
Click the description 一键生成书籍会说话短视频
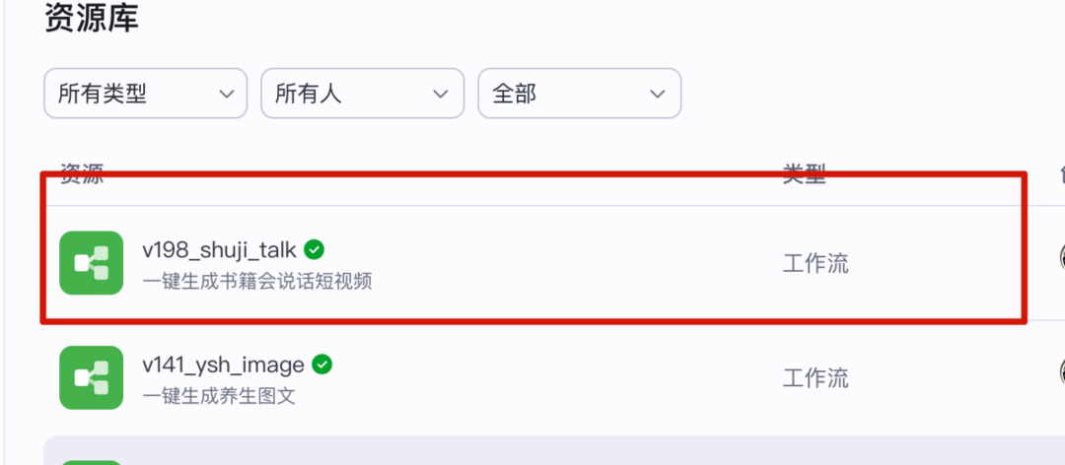coord(257,281)
